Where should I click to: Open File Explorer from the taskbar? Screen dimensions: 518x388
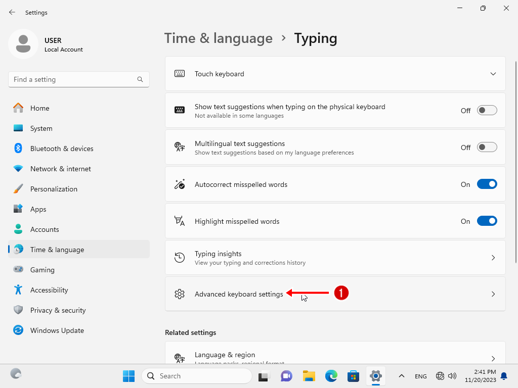[x=309, y=376]
